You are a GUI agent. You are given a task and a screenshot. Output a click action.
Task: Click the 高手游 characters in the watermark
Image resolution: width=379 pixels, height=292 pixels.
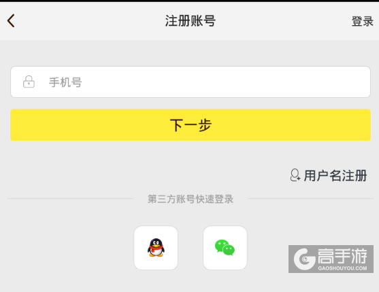click(342, 256)
